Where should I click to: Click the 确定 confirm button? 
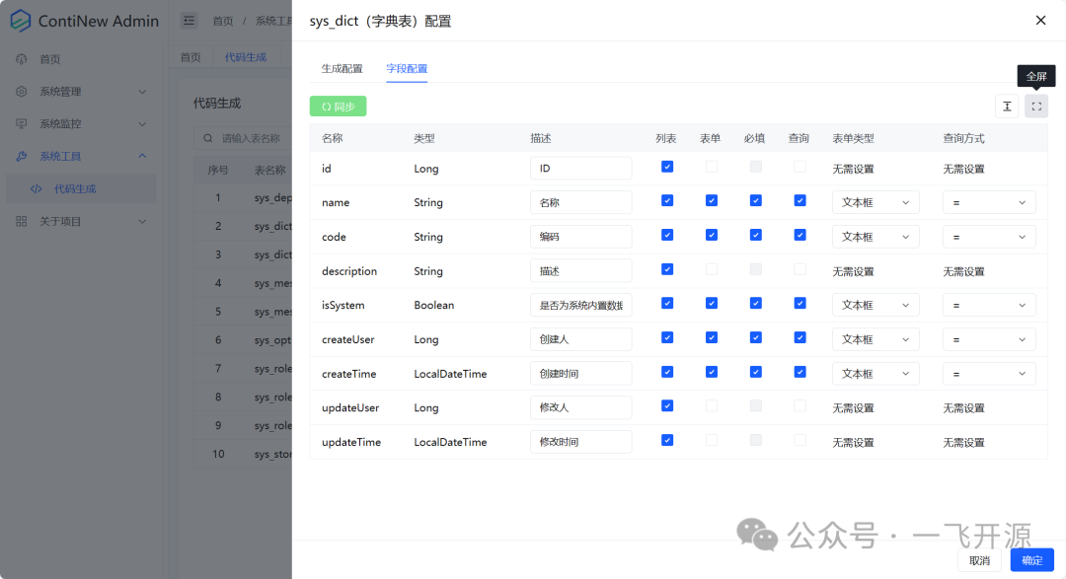[1030, 559]
